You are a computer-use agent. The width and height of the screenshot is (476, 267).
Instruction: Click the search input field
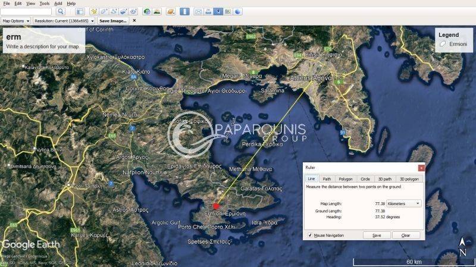[26, 11]
